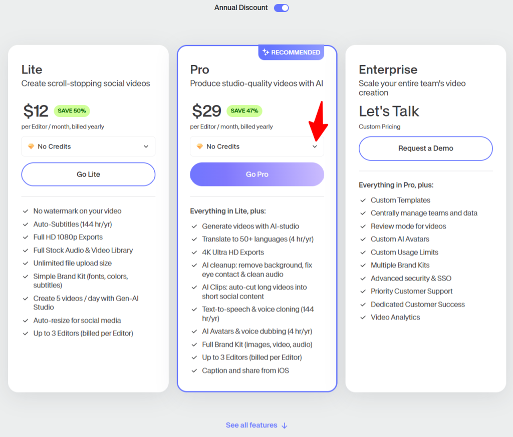Image resolution: width=513 pixels, height=437 pixels.
Task: Click the checkmark beside 'Auto-Subtitles (144 hr/yr)'
Action: 25,224
